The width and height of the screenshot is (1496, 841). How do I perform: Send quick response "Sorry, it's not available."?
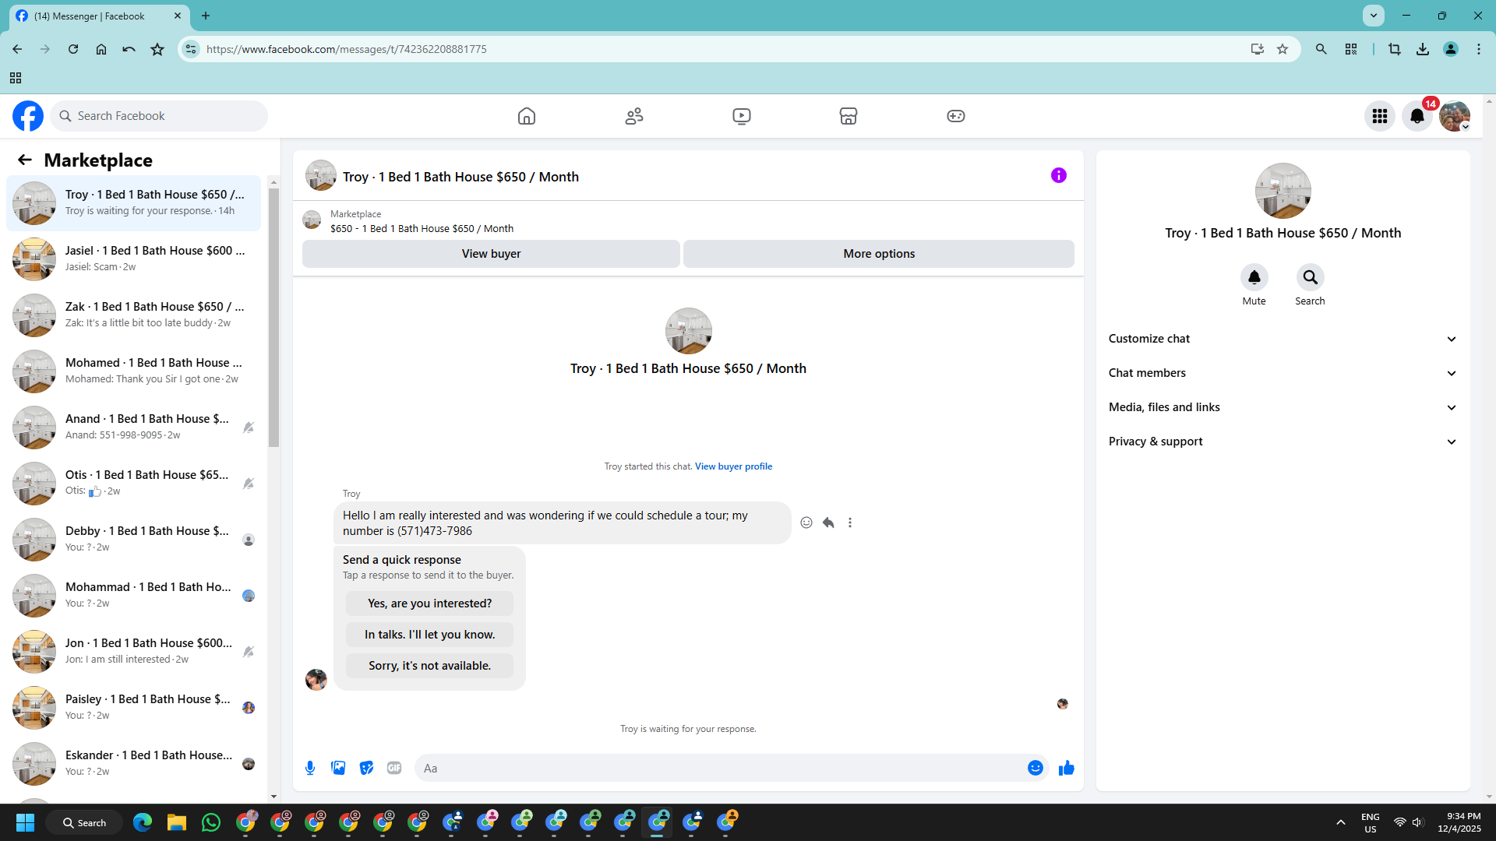[429, 666]
